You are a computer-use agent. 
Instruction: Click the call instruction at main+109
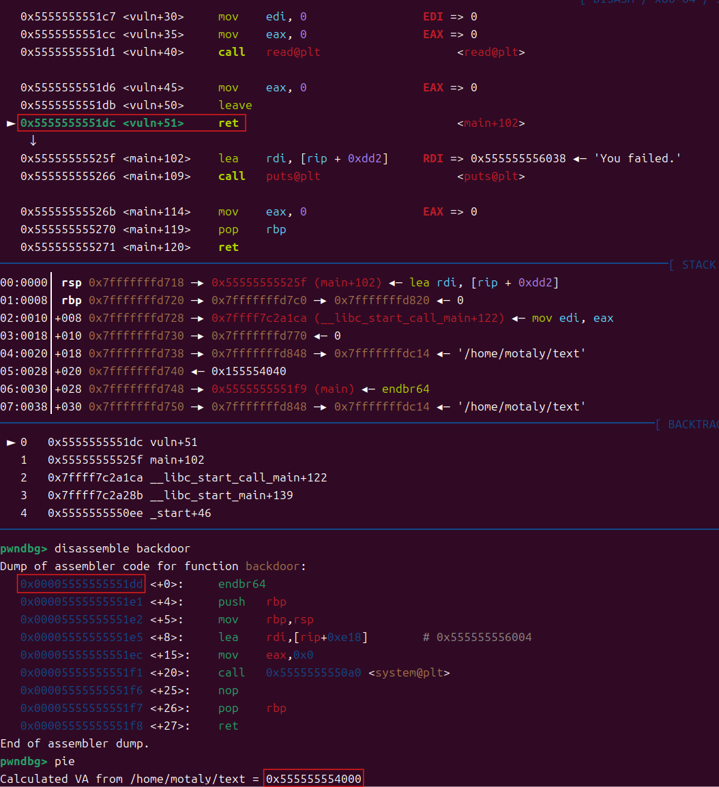point(231,176)
